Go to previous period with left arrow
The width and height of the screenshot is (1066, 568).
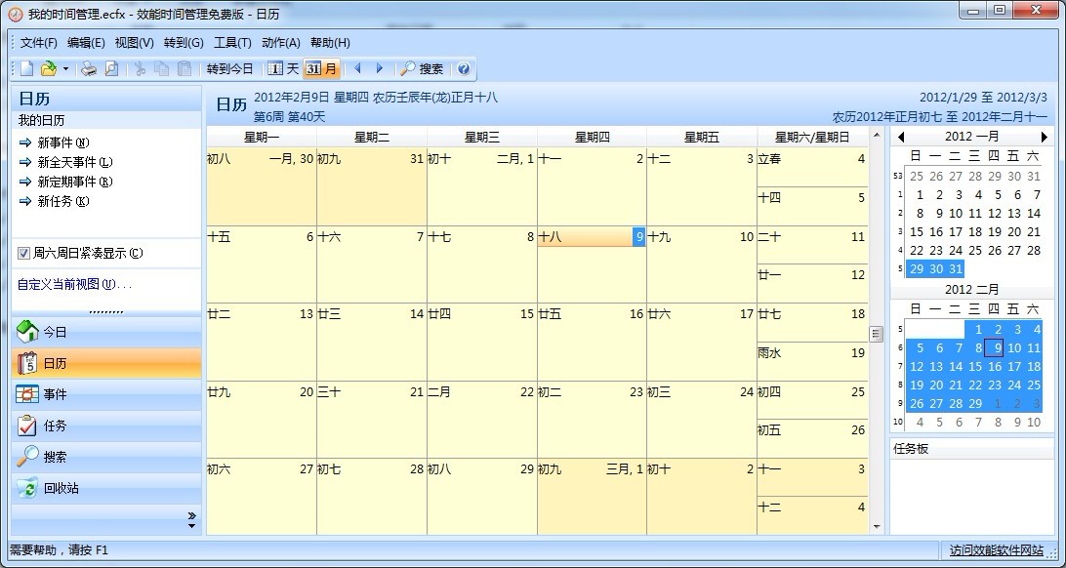(357, 68)
